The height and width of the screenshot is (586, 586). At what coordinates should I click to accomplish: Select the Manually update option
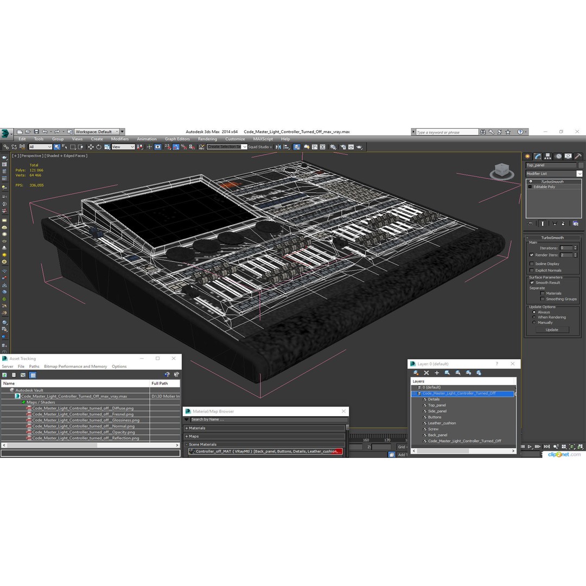pos(534,322)
